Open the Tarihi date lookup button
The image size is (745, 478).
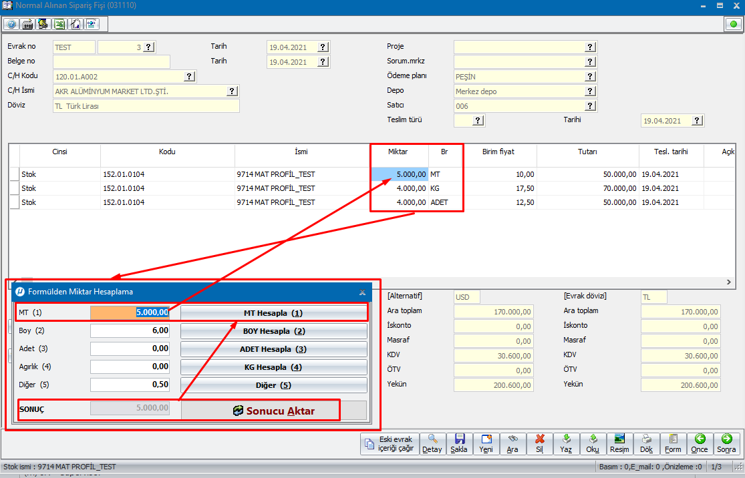[697, 121]
